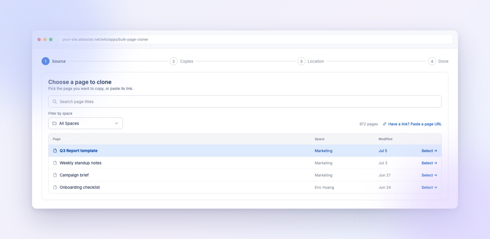Click page icon for Onboarding checklist
The width and height of the screenshot is (490, 239).
[x=55, y=187]
